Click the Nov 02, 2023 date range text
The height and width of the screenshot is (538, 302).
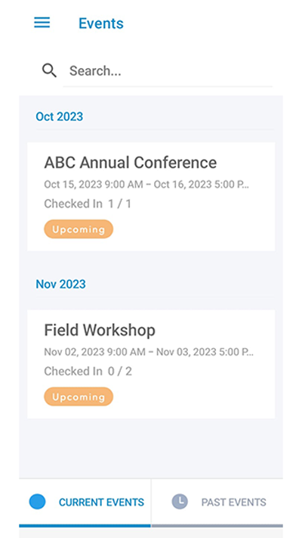(149, 352)
